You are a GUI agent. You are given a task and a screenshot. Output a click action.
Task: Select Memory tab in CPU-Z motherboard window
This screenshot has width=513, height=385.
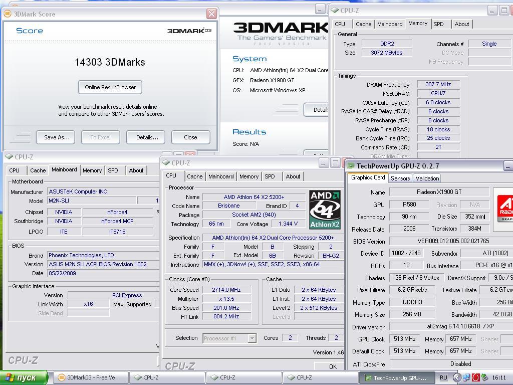pos(92,170)
